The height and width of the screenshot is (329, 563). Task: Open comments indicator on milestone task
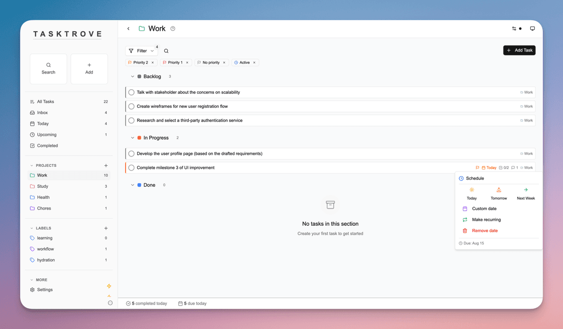pyautogui.click(x=515, y=168)
